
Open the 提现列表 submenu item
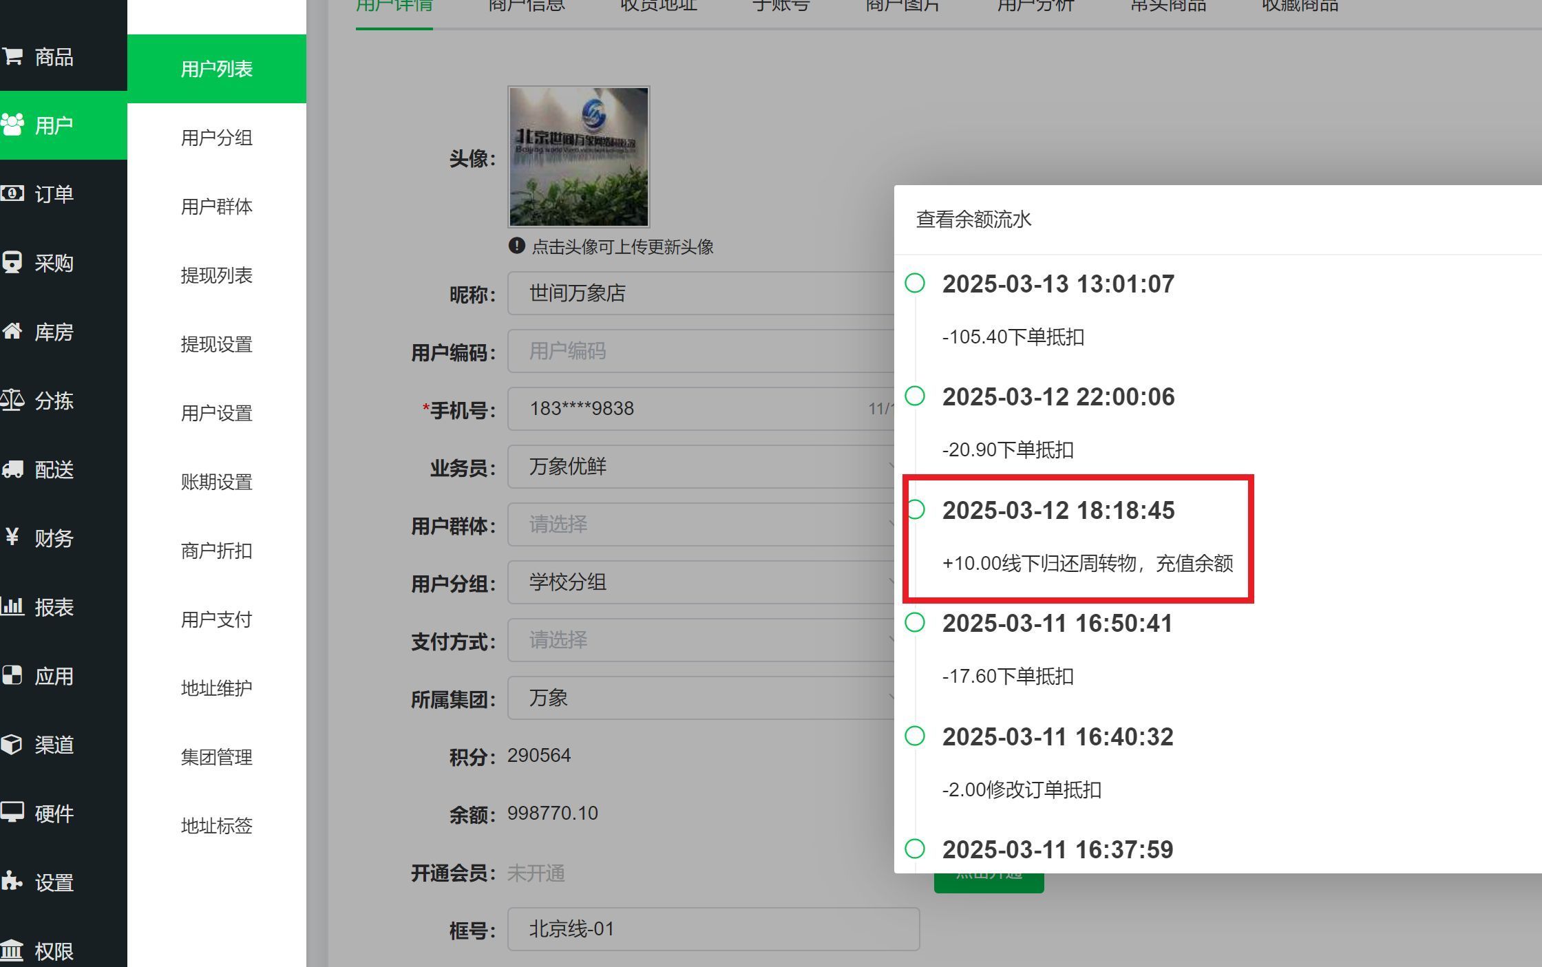(x=216, y=275)
